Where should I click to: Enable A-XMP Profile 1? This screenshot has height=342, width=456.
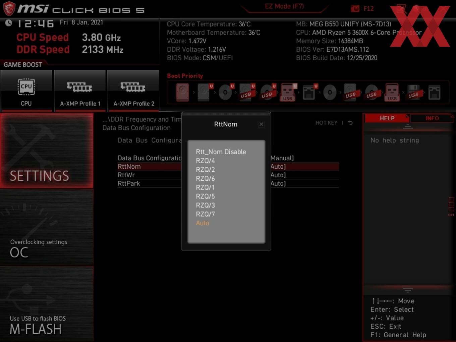tap(80, 91)
